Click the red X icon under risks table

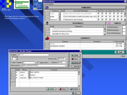[x=60, y=89]
